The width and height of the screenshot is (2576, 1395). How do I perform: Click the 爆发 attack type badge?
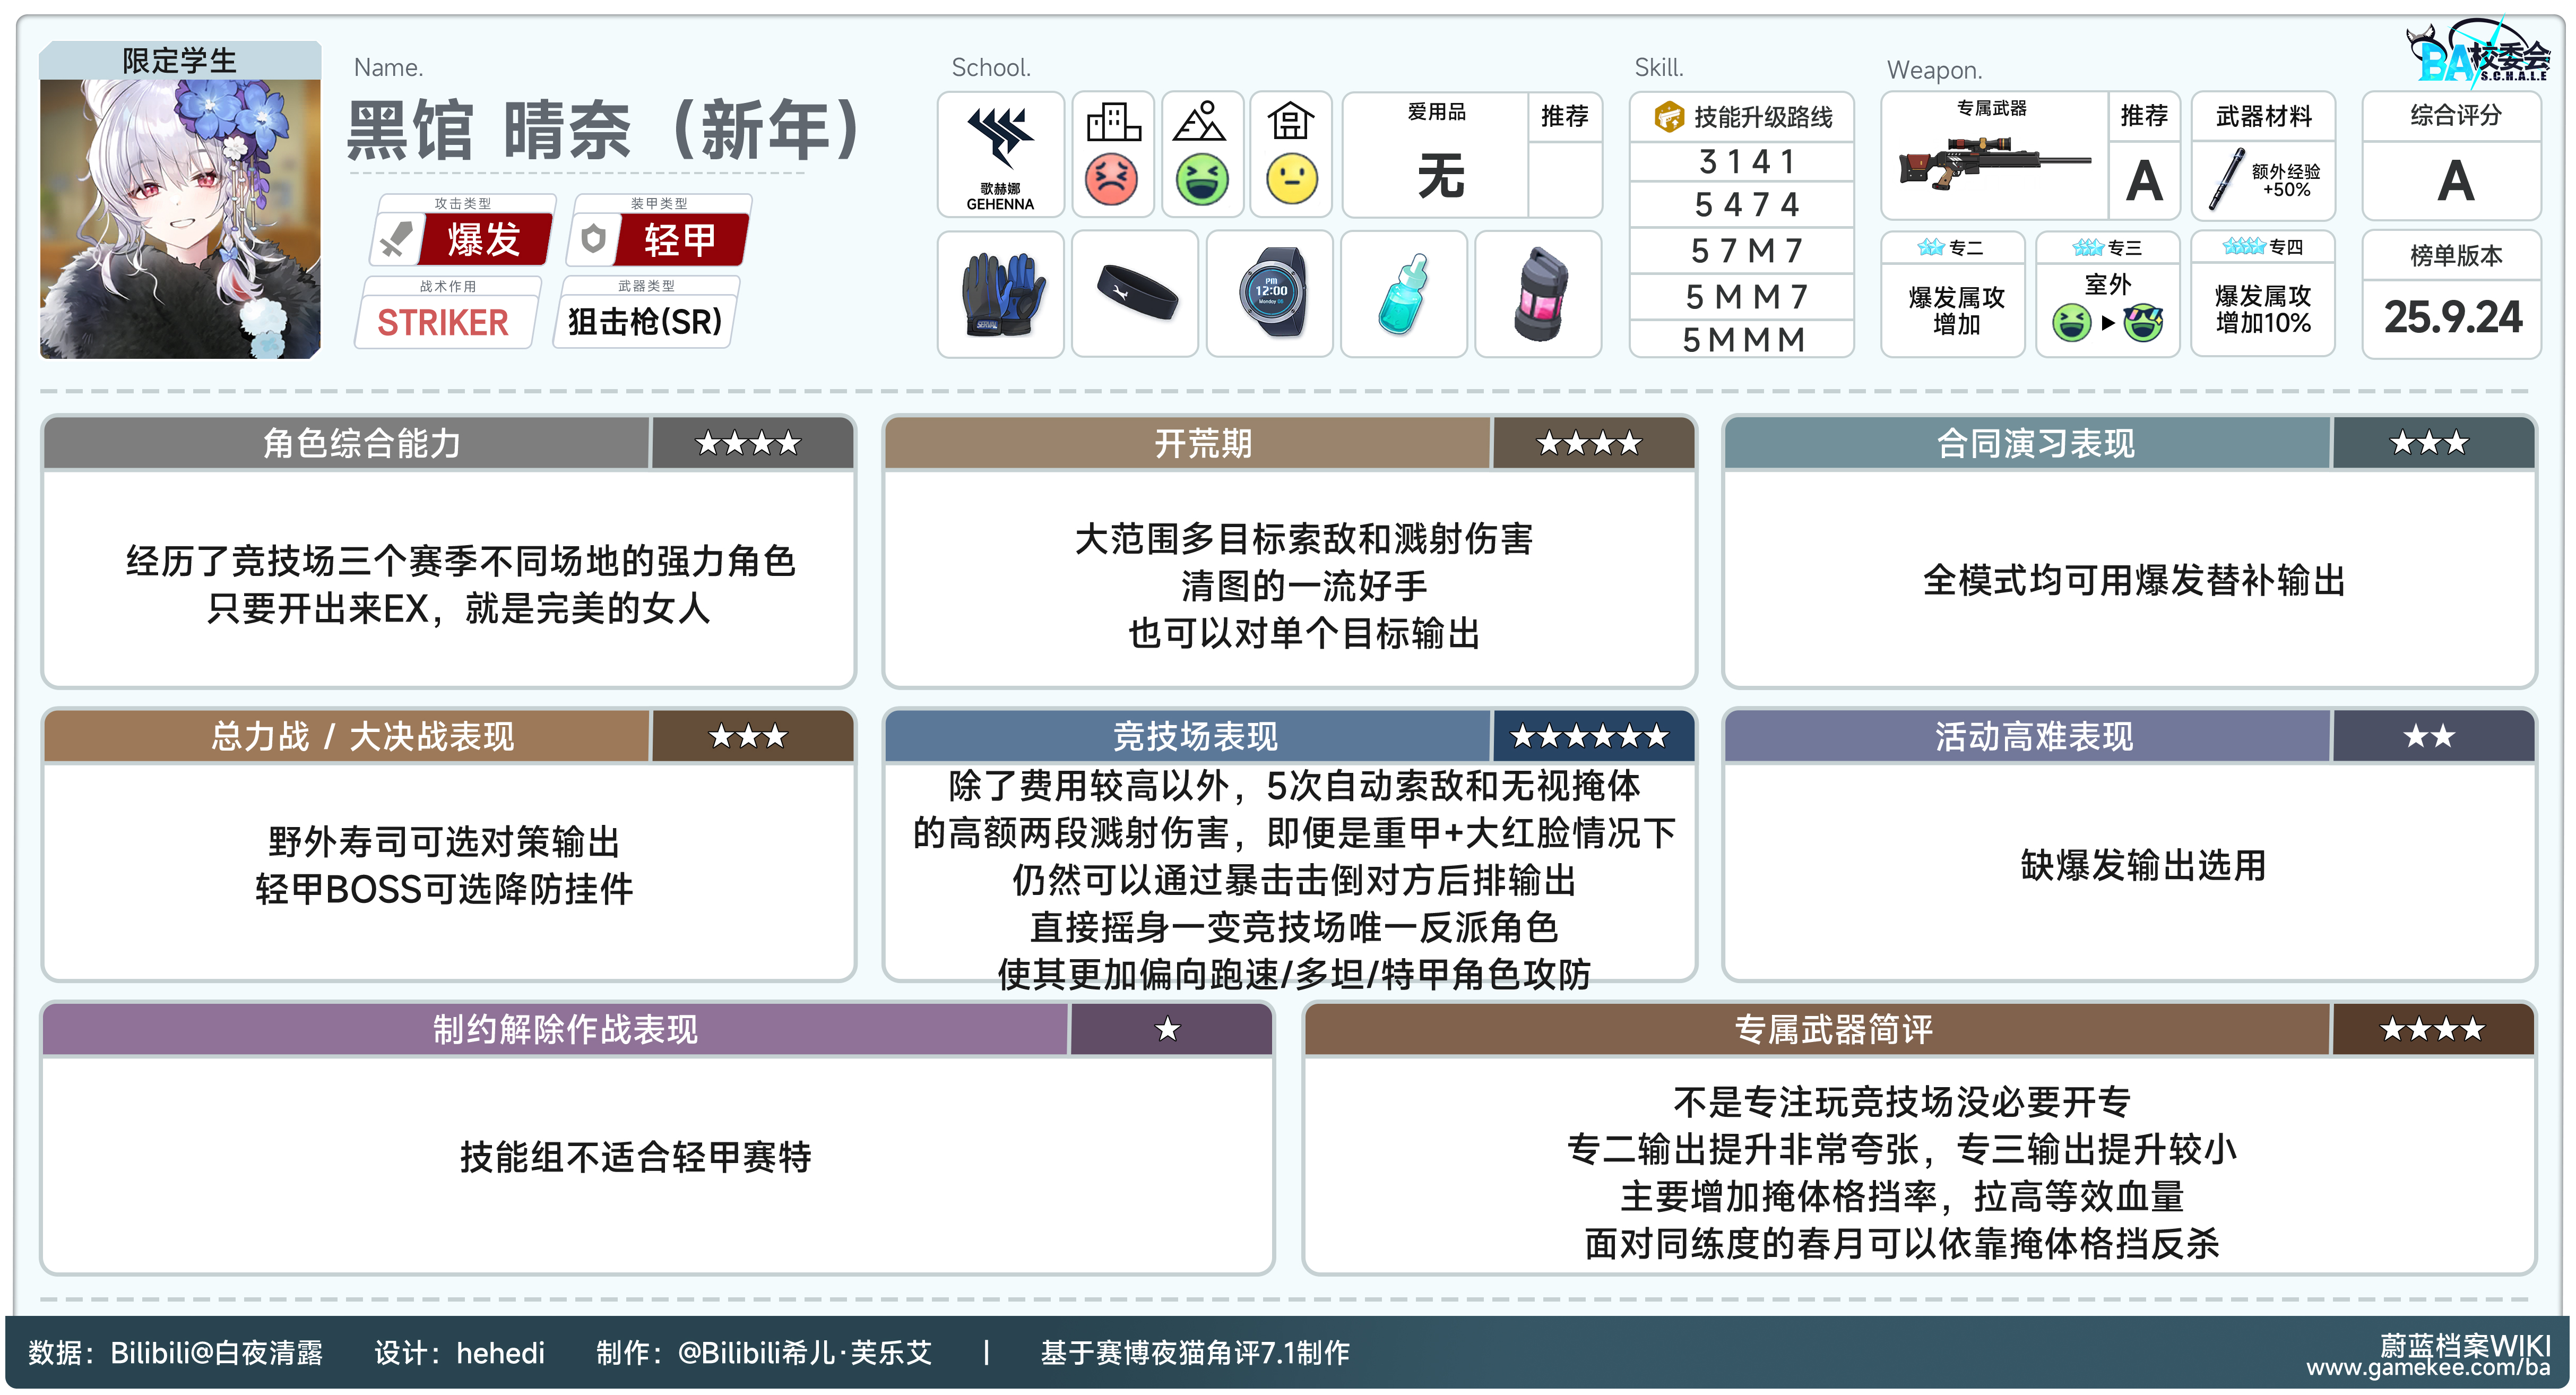click(484, 240)
